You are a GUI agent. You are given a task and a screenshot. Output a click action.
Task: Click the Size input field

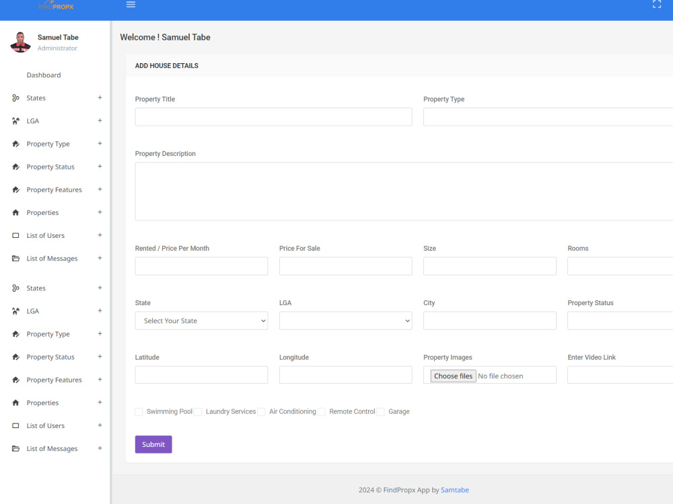click(490, 266)
